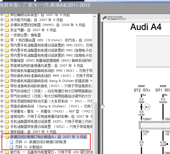Click folder icon of 一安装位置:接电器

point(7,35)
